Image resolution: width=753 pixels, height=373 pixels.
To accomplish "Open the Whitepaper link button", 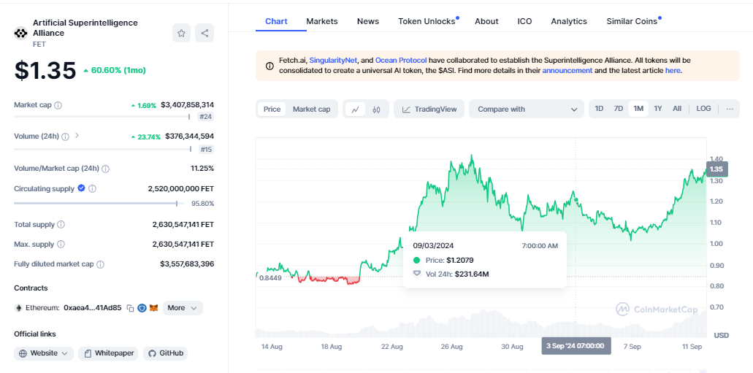I will 109,353.
